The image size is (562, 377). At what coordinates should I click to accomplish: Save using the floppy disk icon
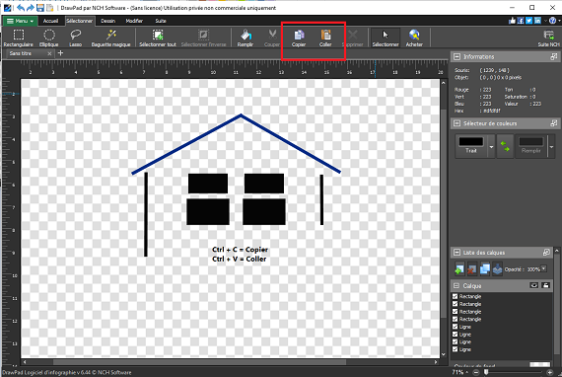40,8
